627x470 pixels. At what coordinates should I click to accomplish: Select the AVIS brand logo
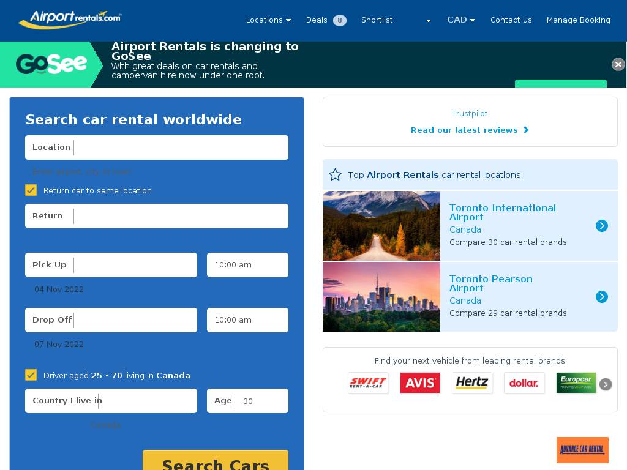(x=420, y=383)
